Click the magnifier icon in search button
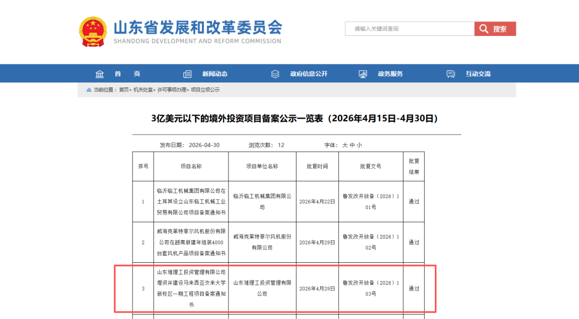579x319 pixels. [x=484, y=29]
